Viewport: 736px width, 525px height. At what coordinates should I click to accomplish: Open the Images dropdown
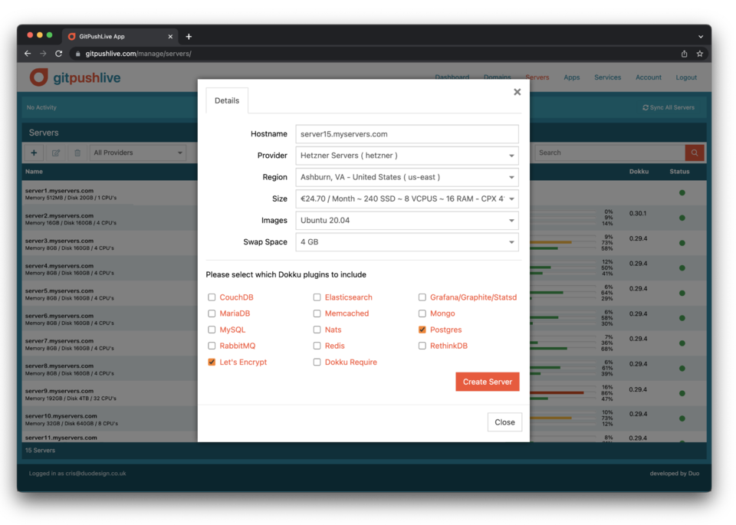[407, 221]
